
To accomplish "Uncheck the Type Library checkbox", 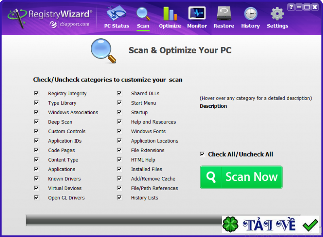I will (36, 103).
